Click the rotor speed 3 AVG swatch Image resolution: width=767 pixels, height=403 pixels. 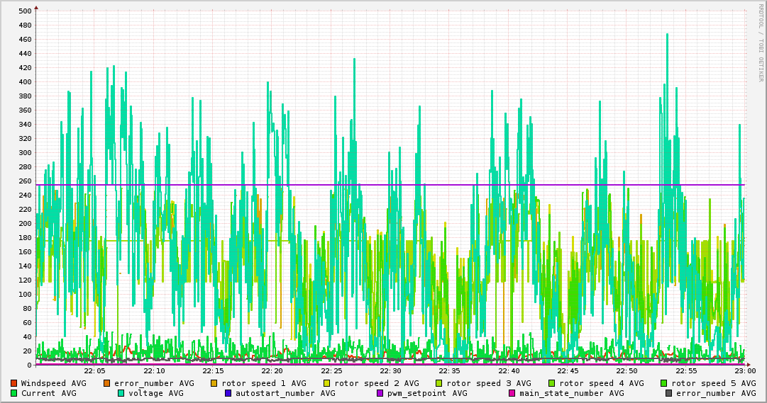439,383
